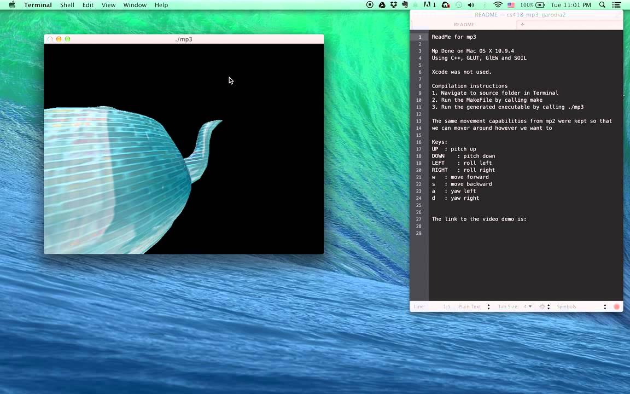Screen dimensions: 630x394
Task: Click the 'Keys:' line in README
Action: (439, 142)
